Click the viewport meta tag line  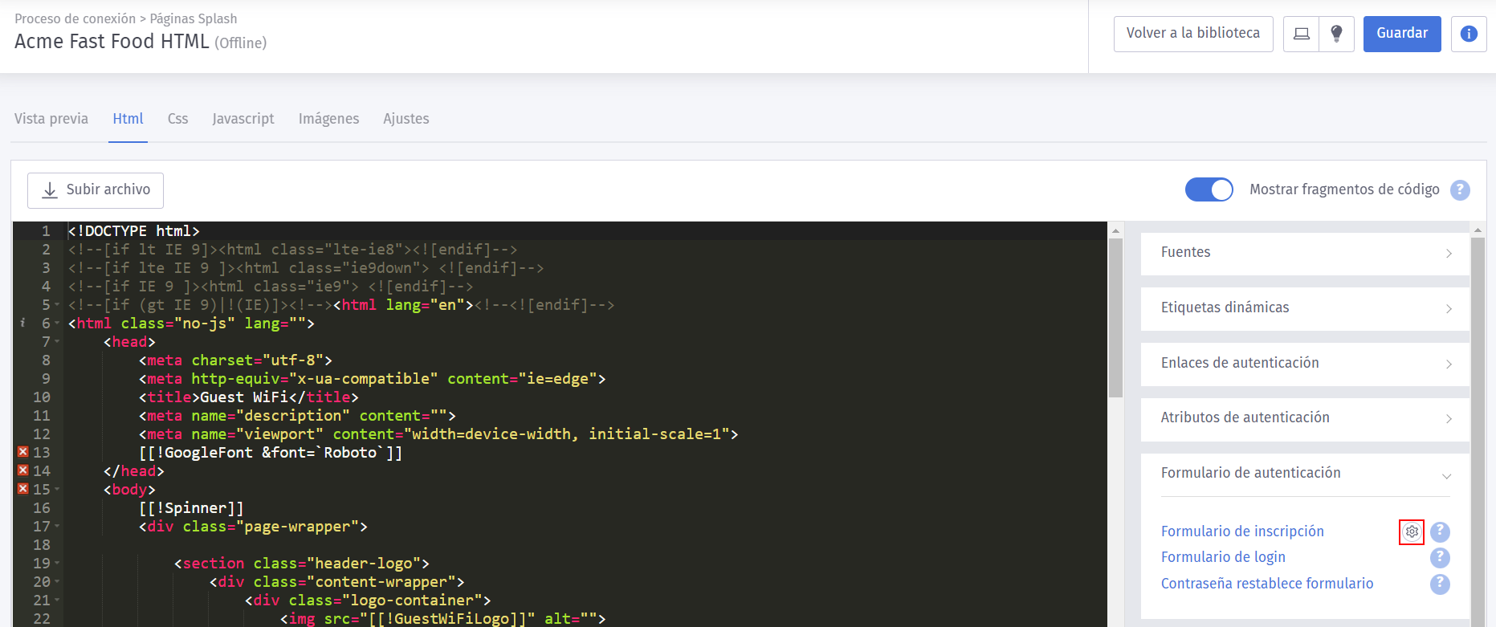[438, 434]
